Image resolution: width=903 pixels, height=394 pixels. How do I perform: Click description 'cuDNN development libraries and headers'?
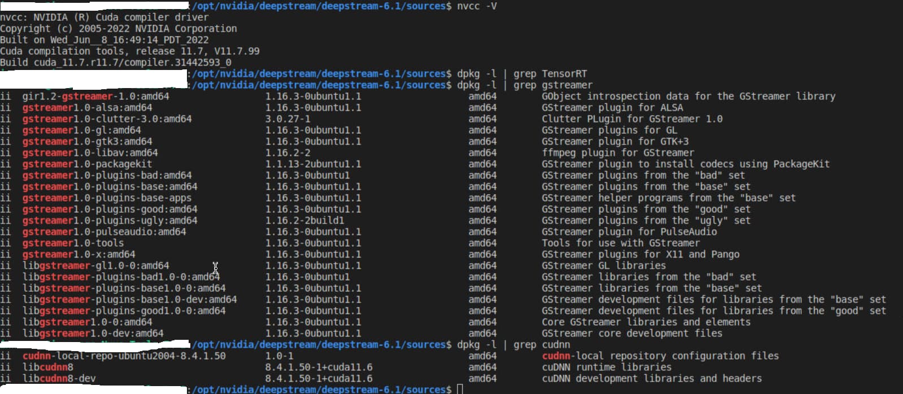coord(652,379)
